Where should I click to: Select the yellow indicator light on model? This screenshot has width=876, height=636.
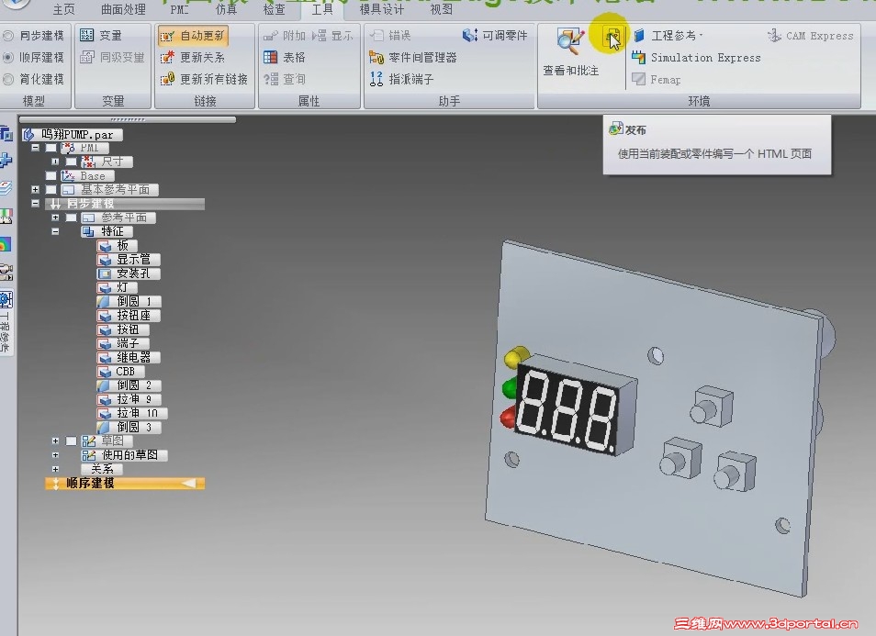point(517,356)
